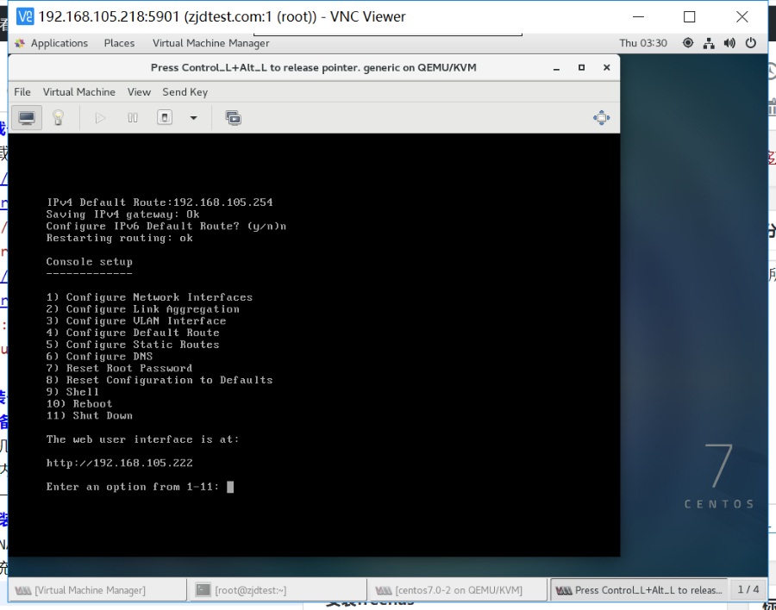Click '5) Configure Static Routes' line

click(x=133, y=345)
